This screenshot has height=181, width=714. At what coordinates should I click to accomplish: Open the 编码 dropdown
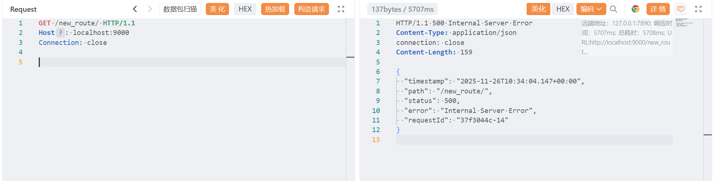click(x=591, y=9)
